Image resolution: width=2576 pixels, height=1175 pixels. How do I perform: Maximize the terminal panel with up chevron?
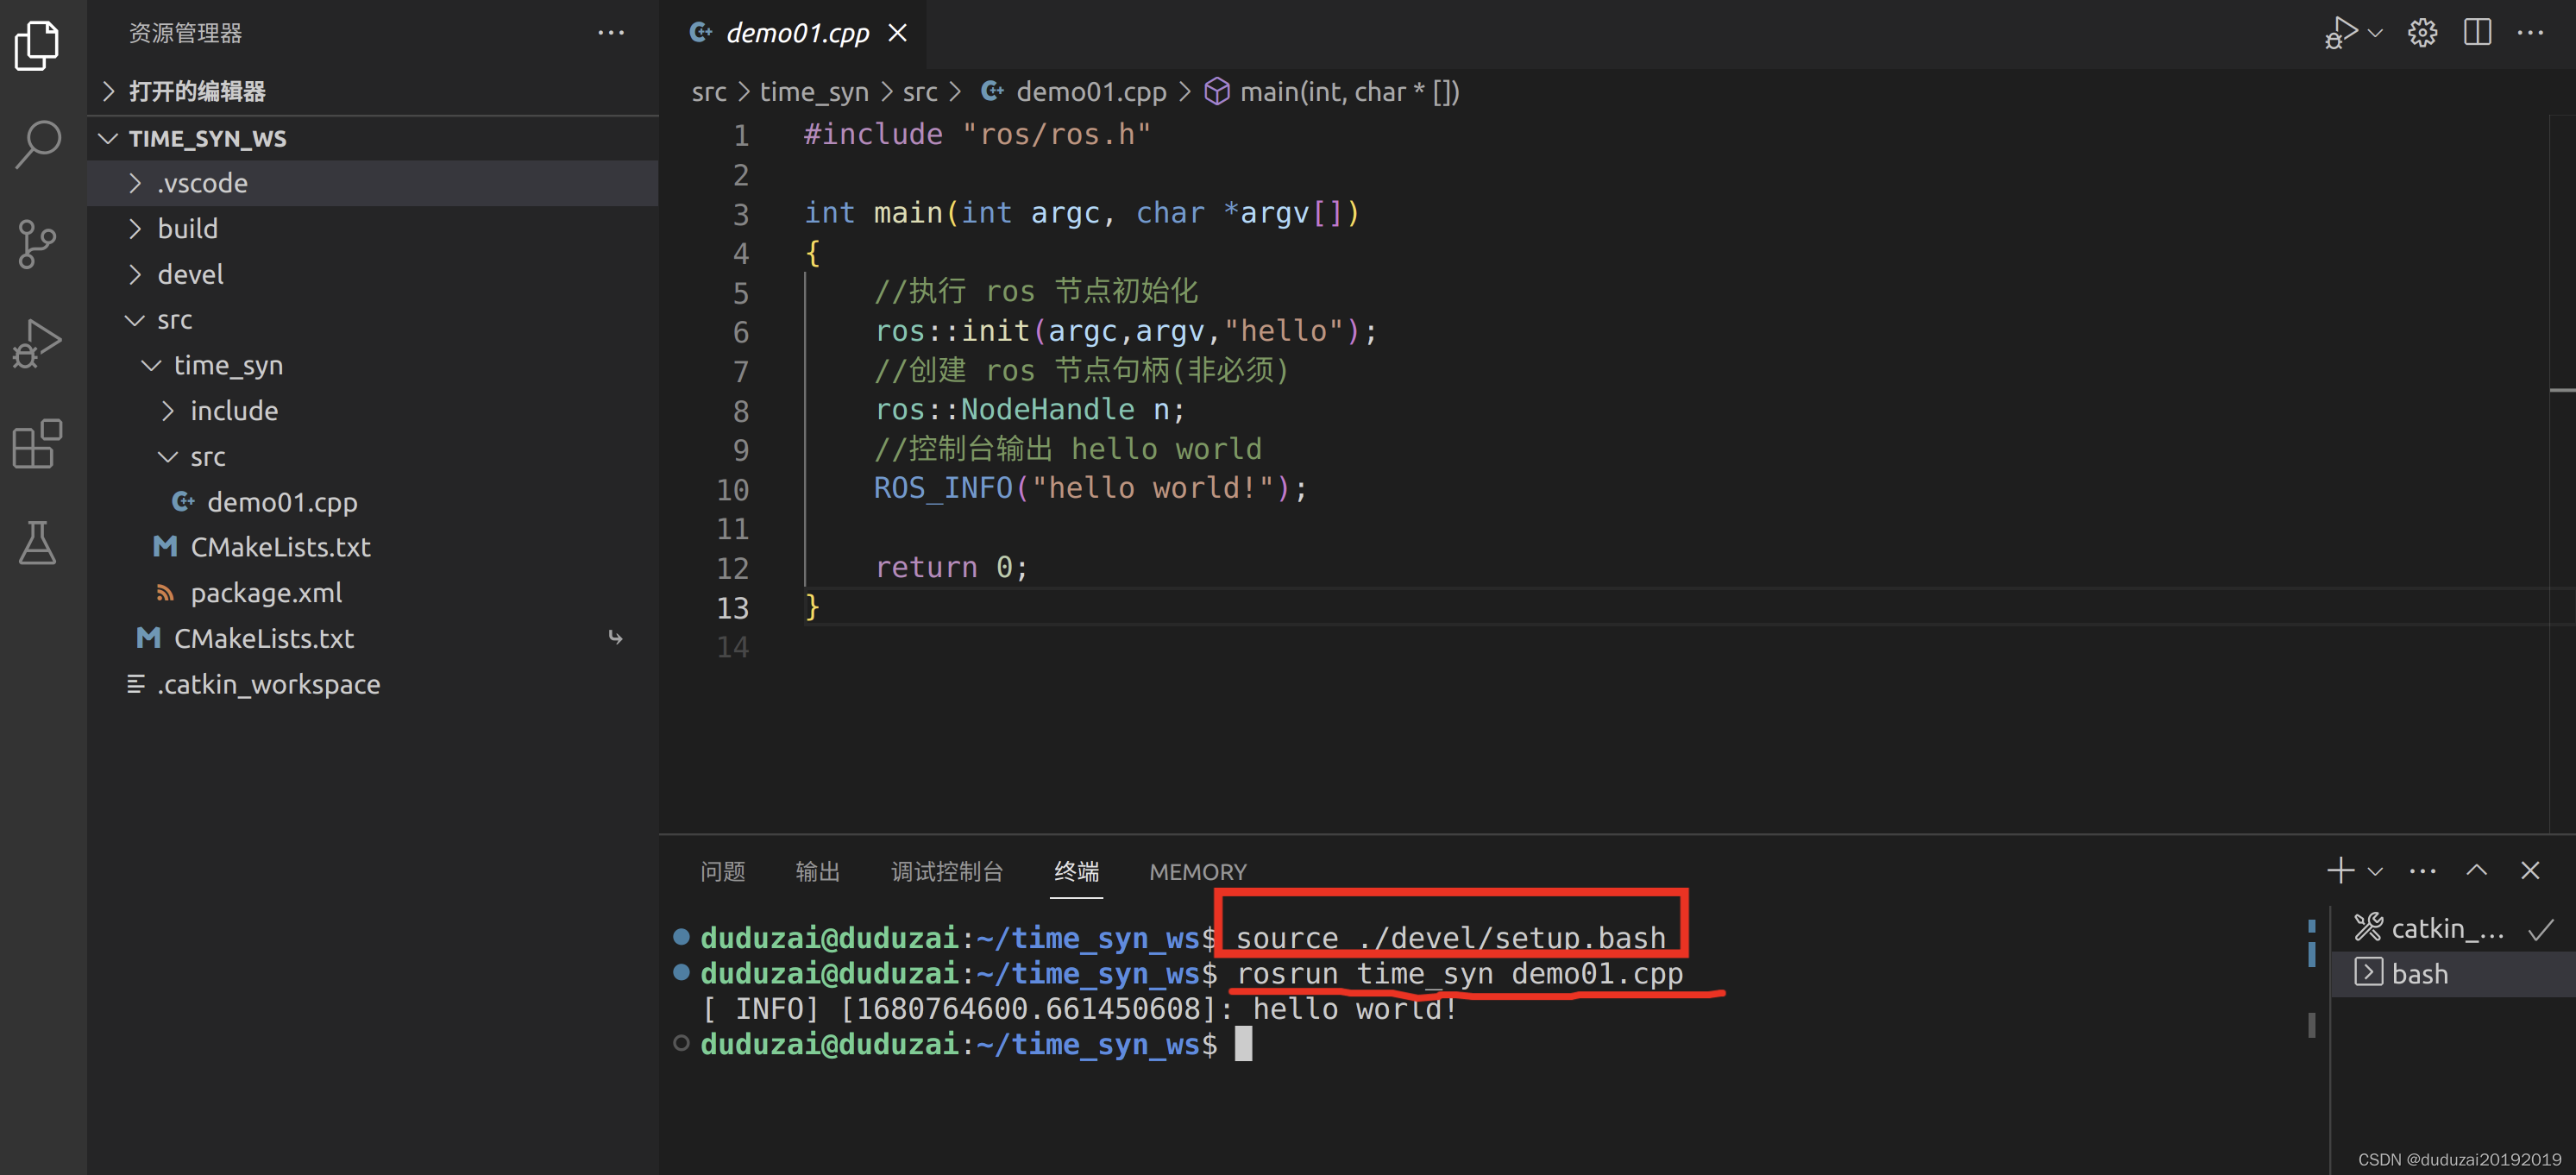(x=2476, y=870)
